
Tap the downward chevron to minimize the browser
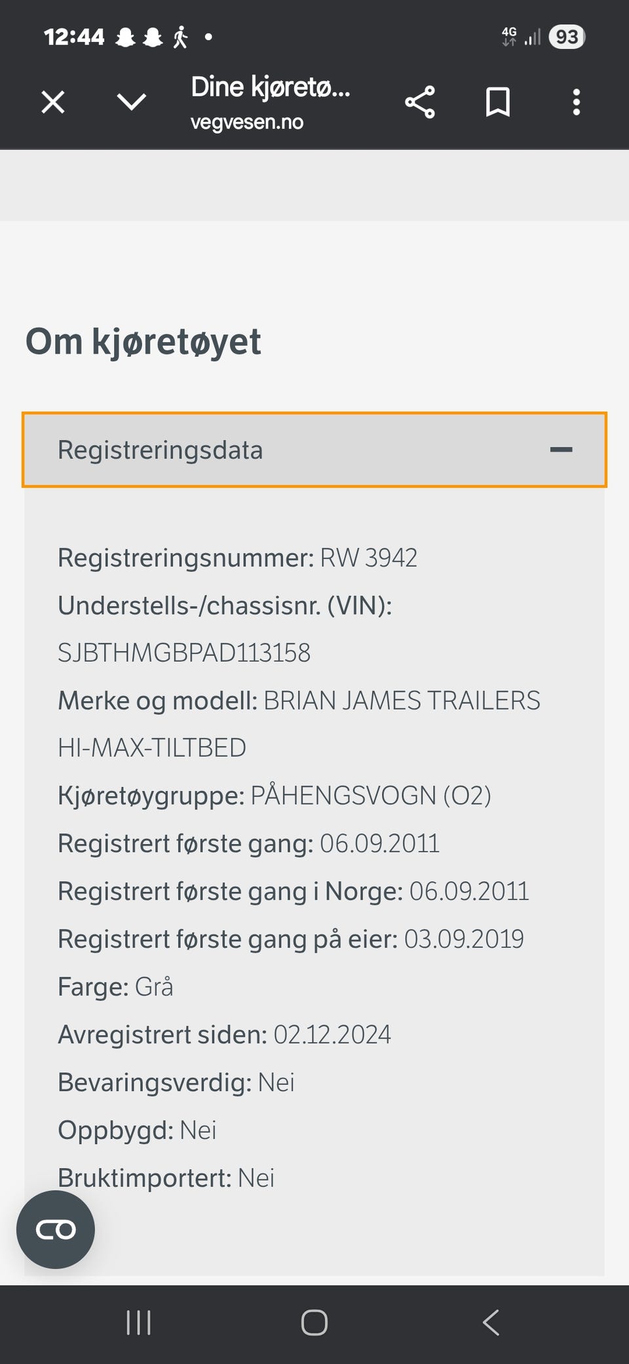point(131,102)
